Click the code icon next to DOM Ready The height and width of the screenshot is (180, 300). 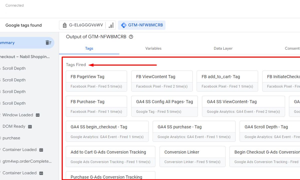click(30, 127)
